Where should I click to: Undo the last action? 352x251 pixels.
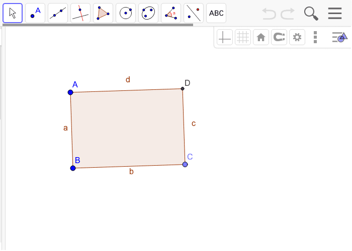[269, 14]
